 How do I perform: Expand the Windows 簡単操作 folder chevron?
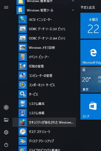(73, 1)
